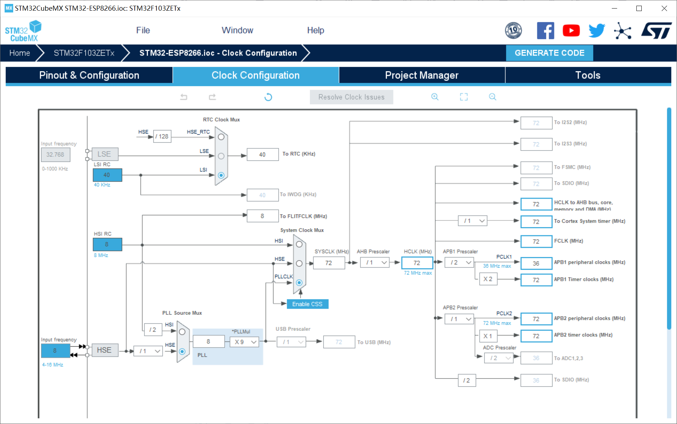Open the ST YouTube channel icon
Screen dimensions: 677x424
click(571, 31)
